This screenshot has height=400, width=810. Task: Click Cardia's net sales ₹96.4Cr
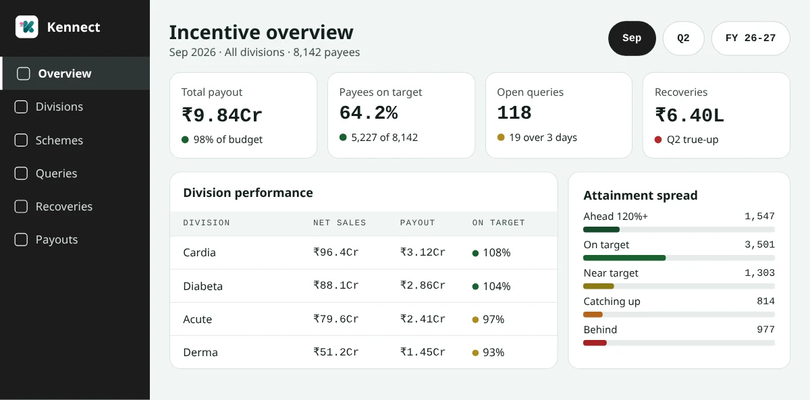click(x=336, y=253)
